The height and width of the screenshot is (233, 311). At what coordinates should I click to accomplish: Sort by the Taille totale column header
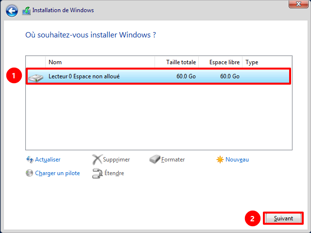coord(177,62)
